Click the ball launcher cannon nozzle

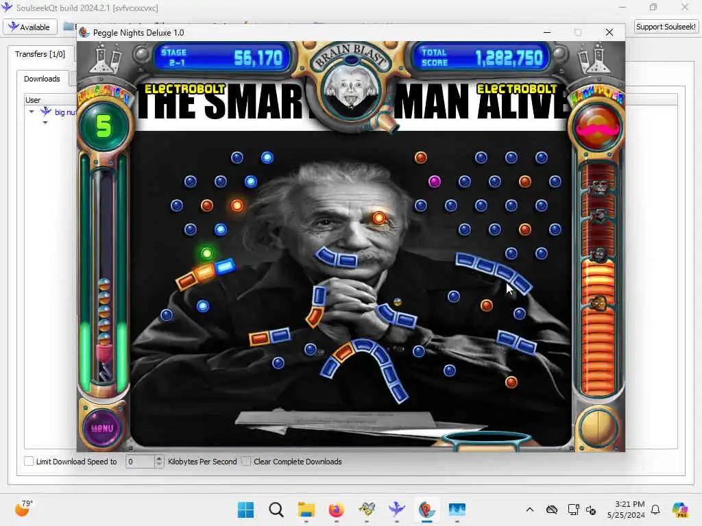click(x=386, y=123)
